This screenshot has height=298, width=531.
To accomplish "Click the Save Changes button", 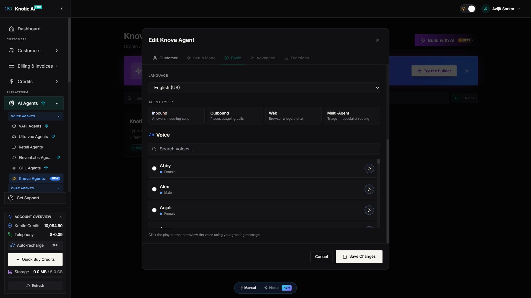I will [x=359, y=257].
